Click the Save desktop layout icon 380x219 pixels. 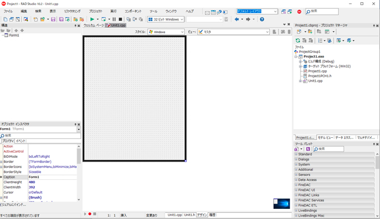[284, 12]
